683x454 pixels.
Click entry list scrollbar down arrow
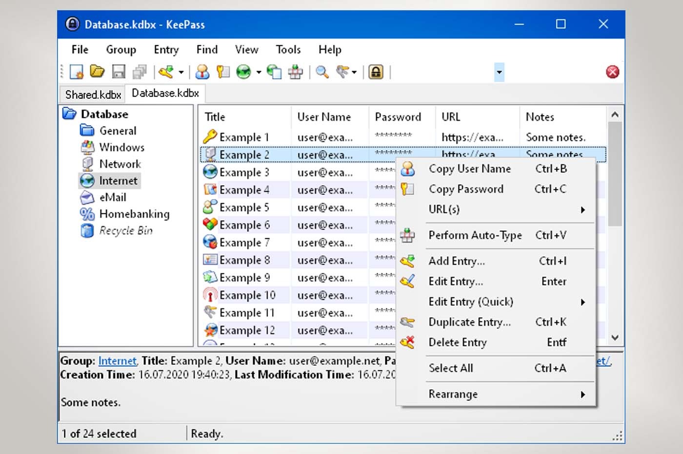click(615, 338)
